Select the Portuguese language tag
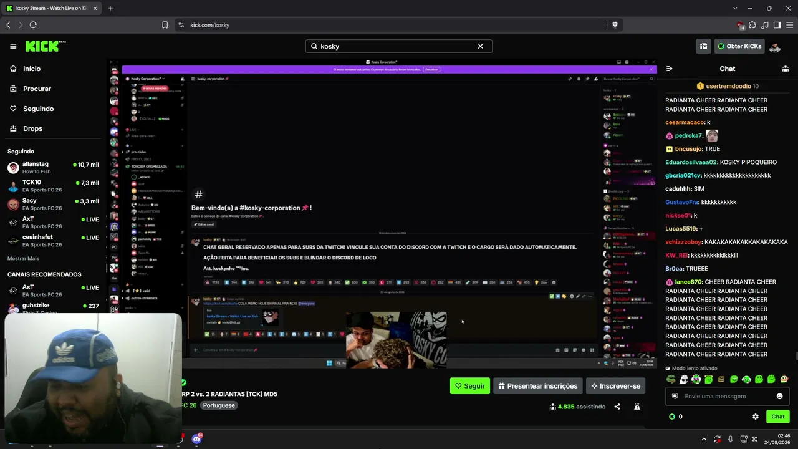 coord(219,405)
